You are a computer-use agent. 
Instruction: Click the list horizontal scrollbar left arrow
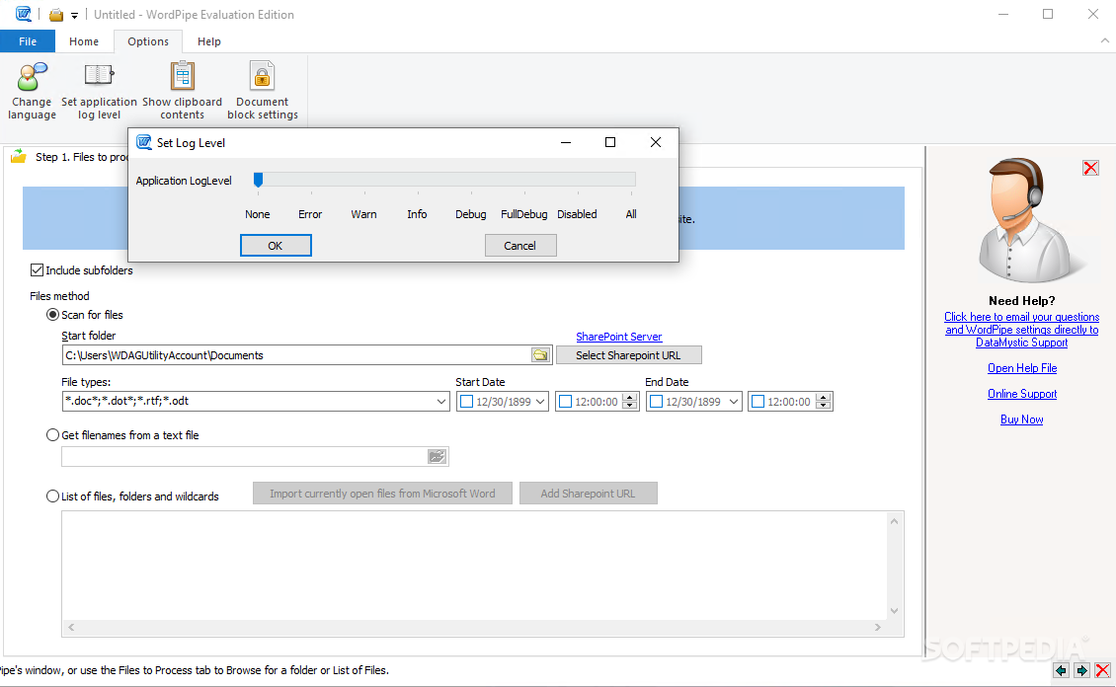(x=71, y=627)
